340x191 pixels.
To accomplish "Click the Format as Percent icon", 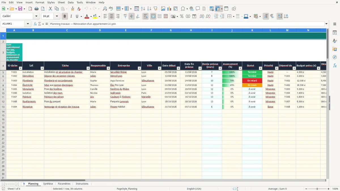I will tap(182, 16).
